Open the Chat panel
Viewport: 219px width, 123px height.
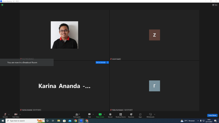coord(89,115)
